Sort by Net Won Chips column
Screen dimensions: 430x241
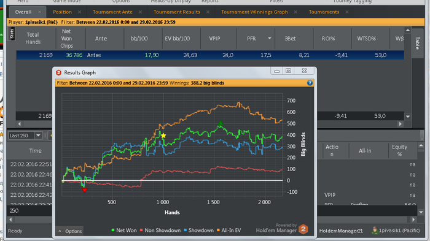tap(66, 39)
